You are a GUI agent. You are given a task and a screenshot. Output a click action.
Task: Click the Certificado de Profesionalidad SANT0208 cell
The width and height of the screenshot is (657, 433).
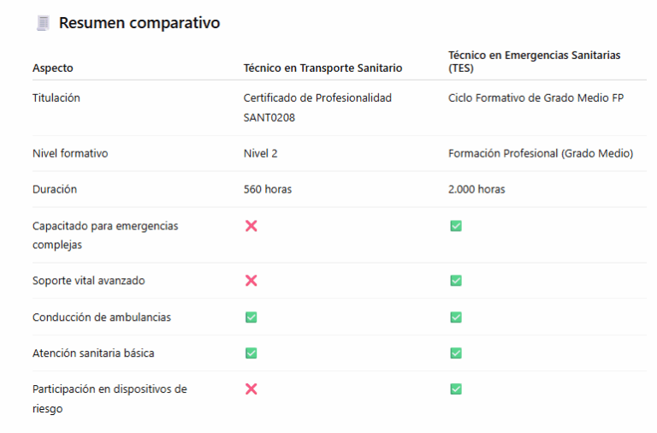tap(317, 108)
